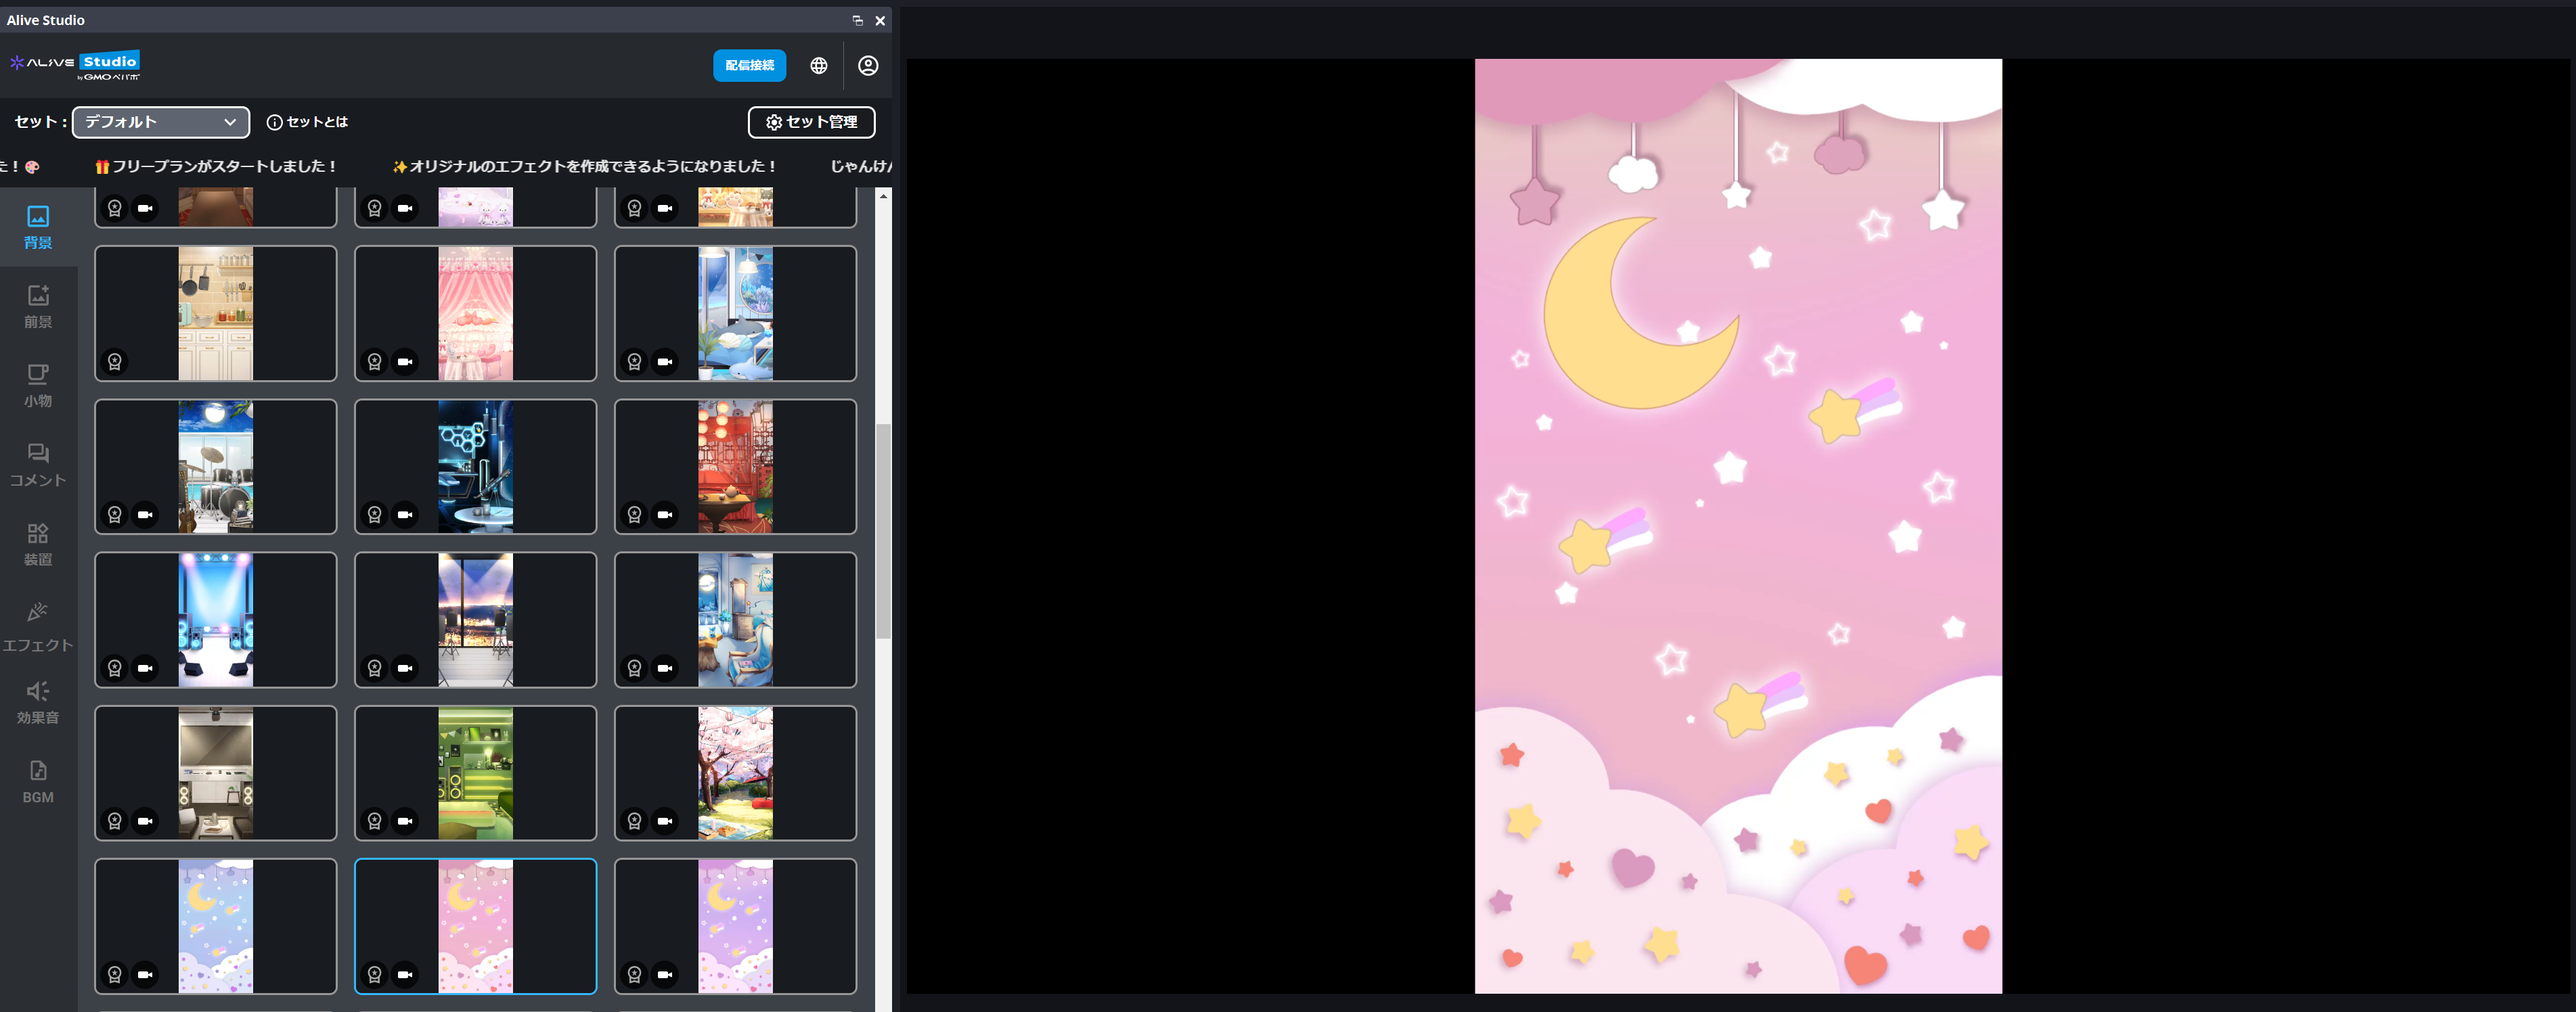Viewport: 2576px width, 1012px height.
Task: Toggle camera icon on selected pink moon background
Action: pos(405,974)
